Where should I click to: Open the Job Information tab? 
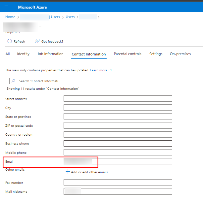pos(50,54)
